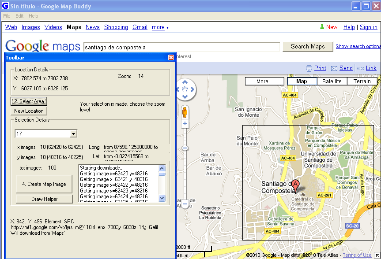Open the Show search options link
The height and width of the screenshot is (259, 381).
[358, 46]
